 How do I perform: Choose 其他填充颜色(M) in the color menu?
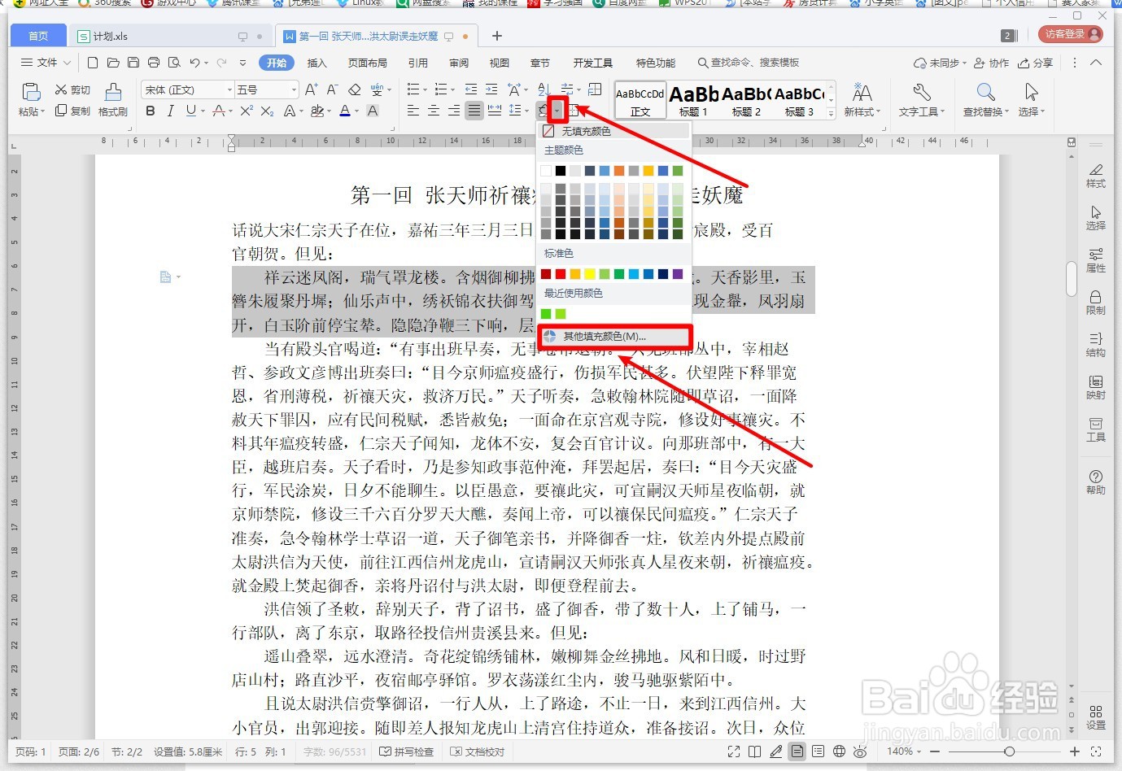click(600, 336)
